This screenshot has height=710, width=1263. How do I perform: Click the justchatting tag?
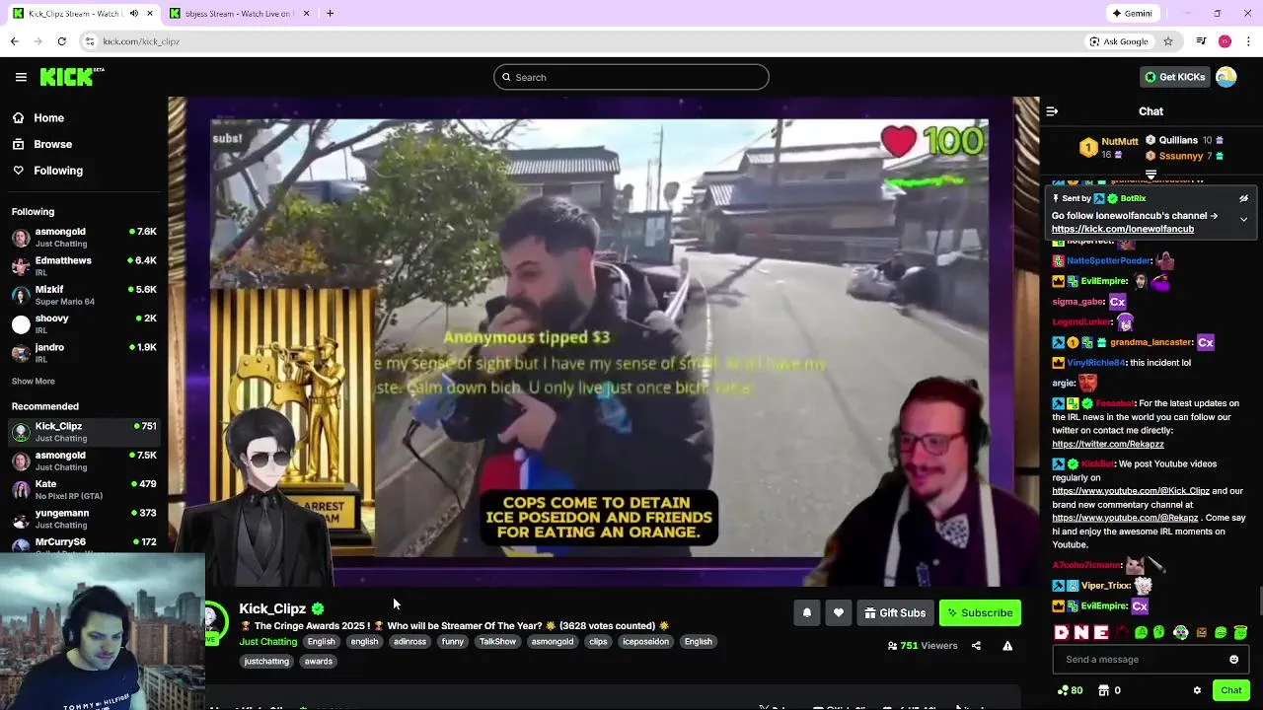tap(266, 662)
